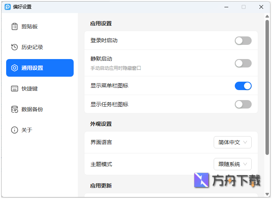
Task: Select the 通用设置 sidebar item
Action: pyautogui.click(x=40, y=68)
